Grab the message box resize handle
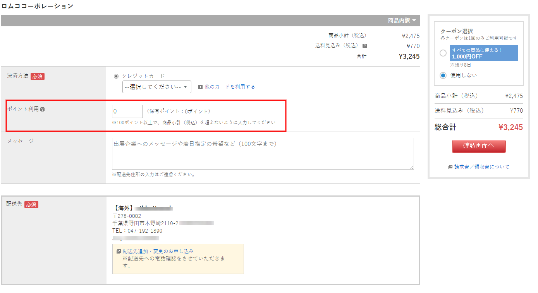This screenshot has width=538, height=293. 411,167
